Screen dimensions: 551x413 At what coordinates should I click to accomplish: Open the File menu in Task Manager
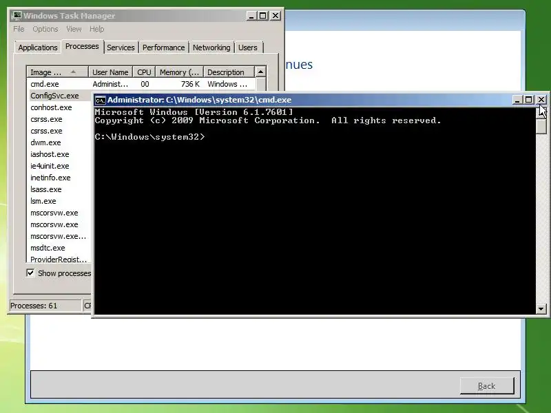coord(19,29)
